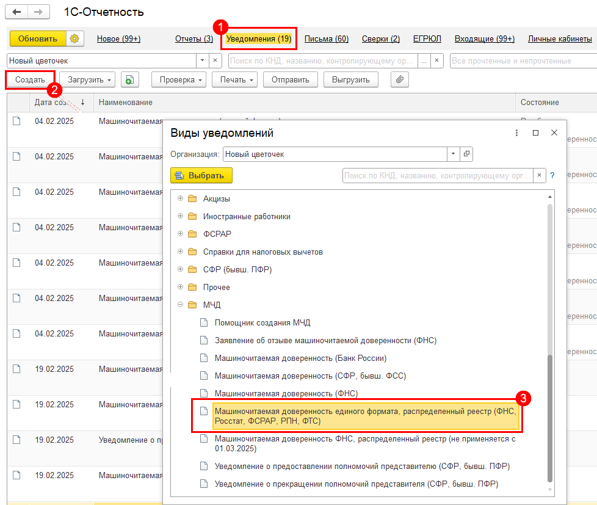This screenshot has width=597, height=505.
Task: Click the yellow Выбрать button
Action: (201, 175)
